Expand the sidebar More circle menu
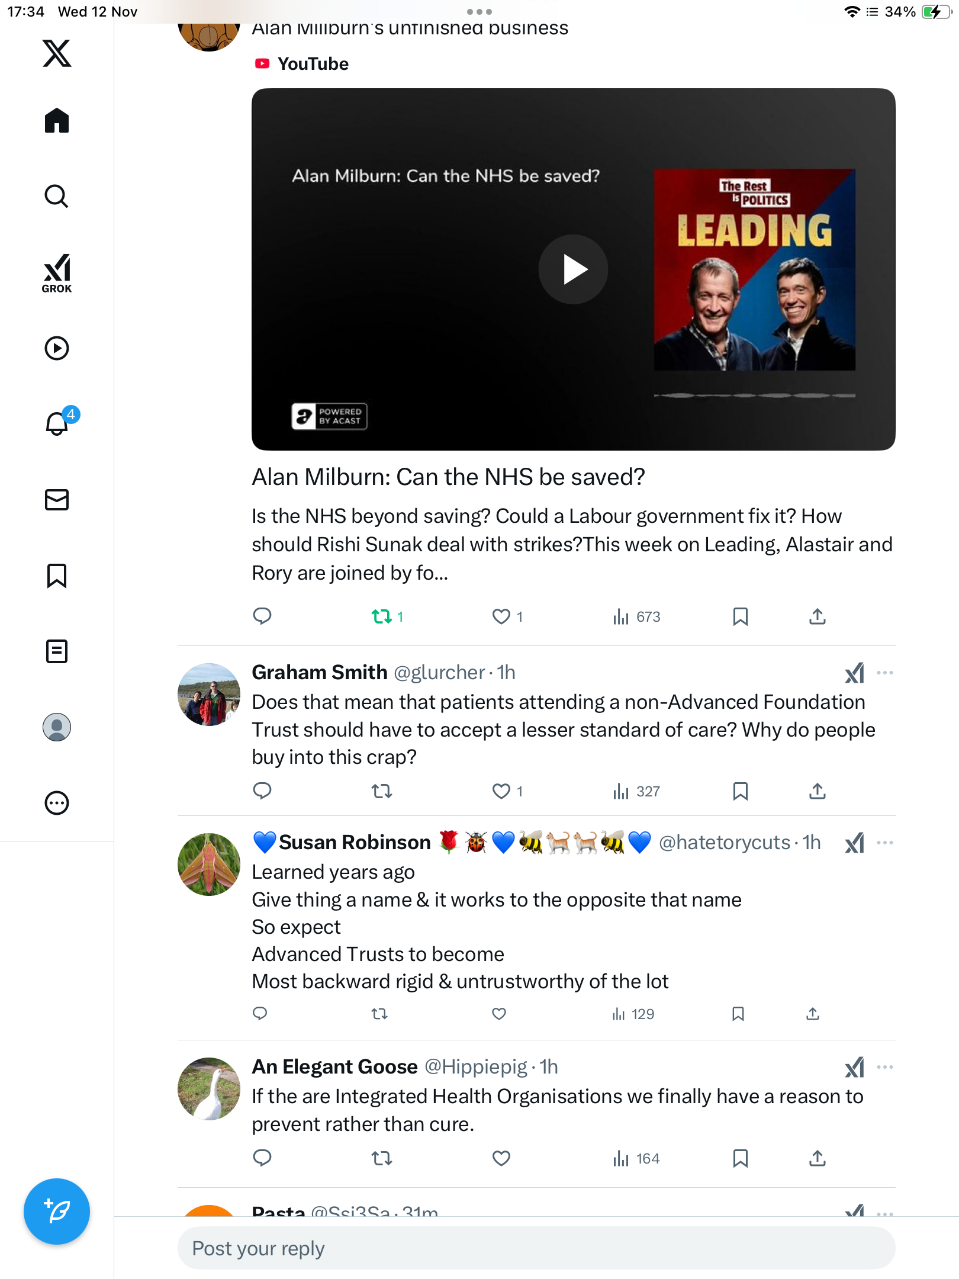This screenshot has height=1279, width=959. click(57, 803)
